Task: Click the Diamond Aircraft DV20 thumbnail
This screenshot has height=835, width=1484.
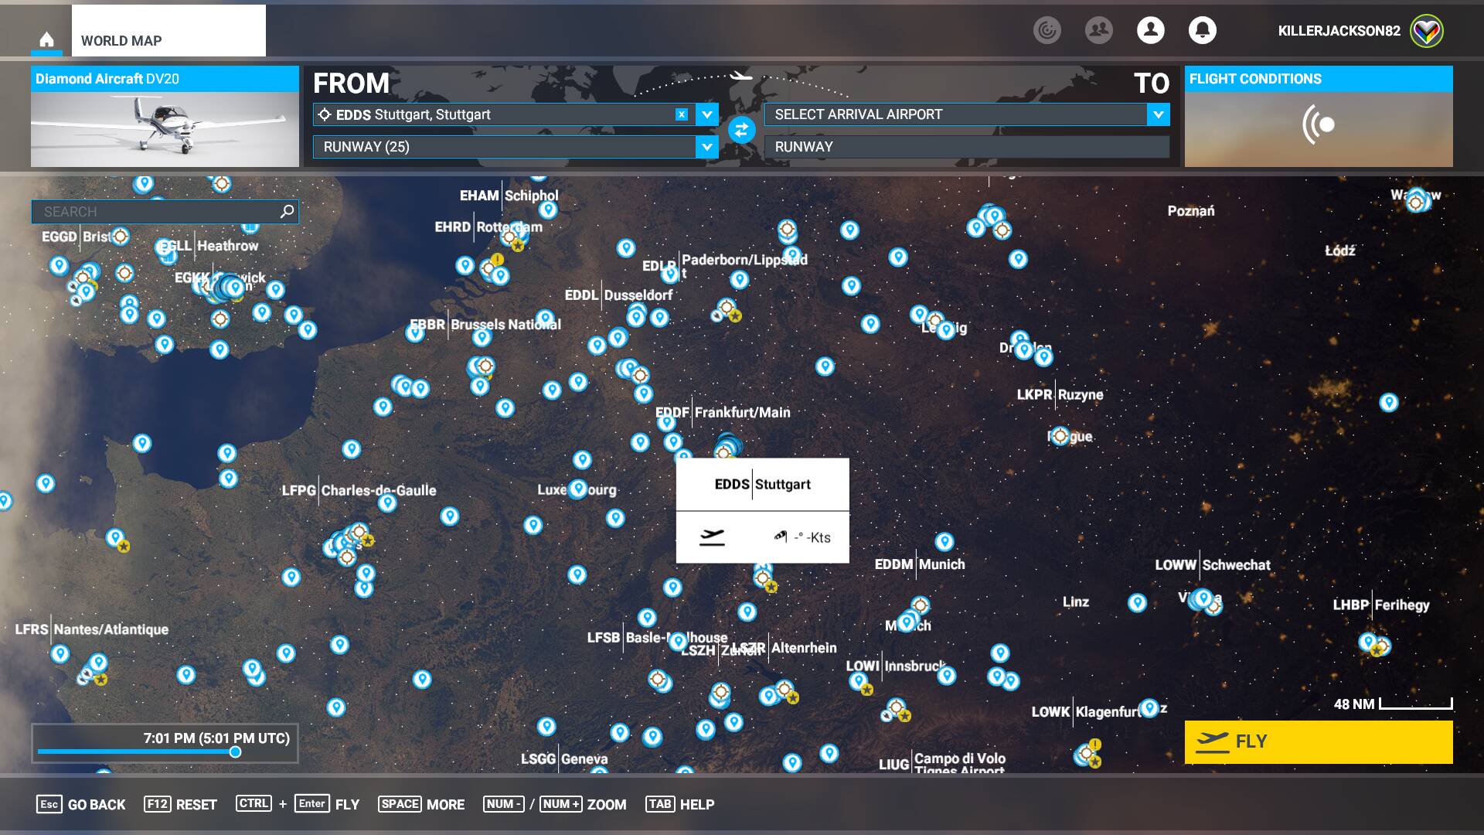Action: pyautogui.click(x=165, y=128)
